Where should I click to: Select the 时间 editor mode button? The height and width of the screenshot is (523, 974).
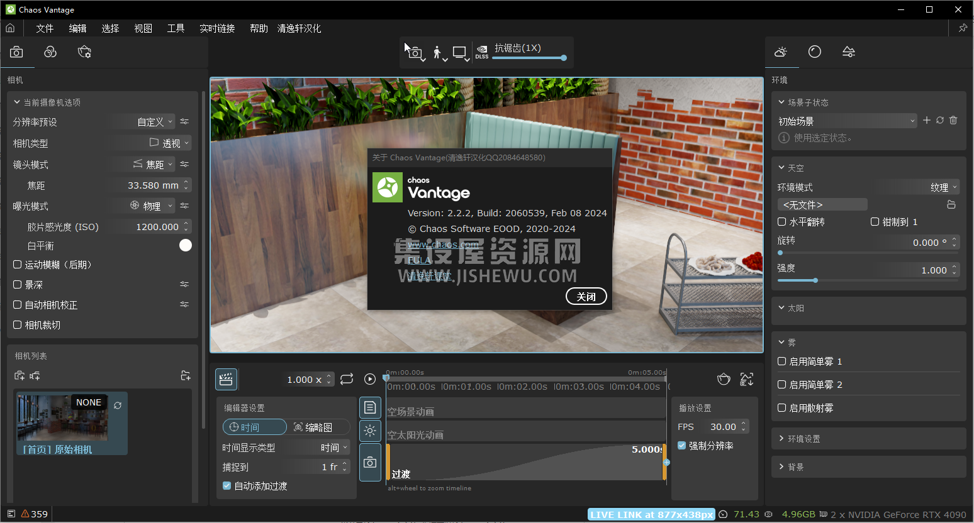[255, 427]
